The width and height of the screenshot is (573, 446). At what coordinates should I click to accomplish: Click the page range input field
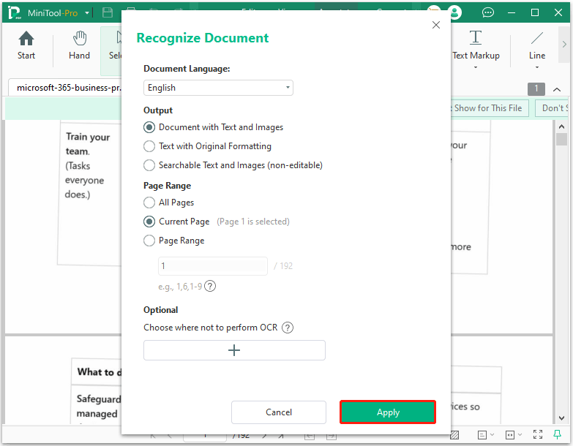click(213, 265)
